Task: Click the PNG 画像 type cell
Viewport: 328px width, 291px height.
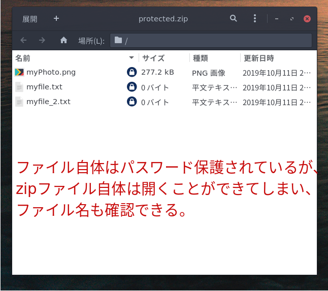Action: pyautogui.click(x=209, y=73)
